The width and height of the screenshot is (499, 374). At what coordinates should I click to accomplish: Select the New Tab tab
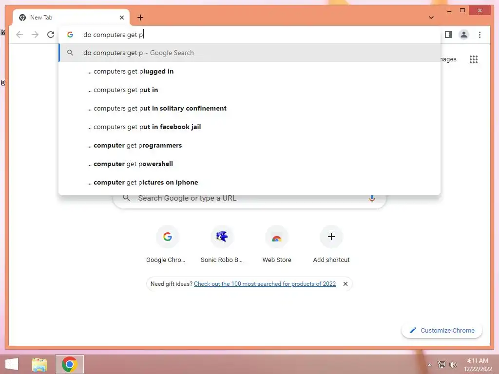pos(71,18)
